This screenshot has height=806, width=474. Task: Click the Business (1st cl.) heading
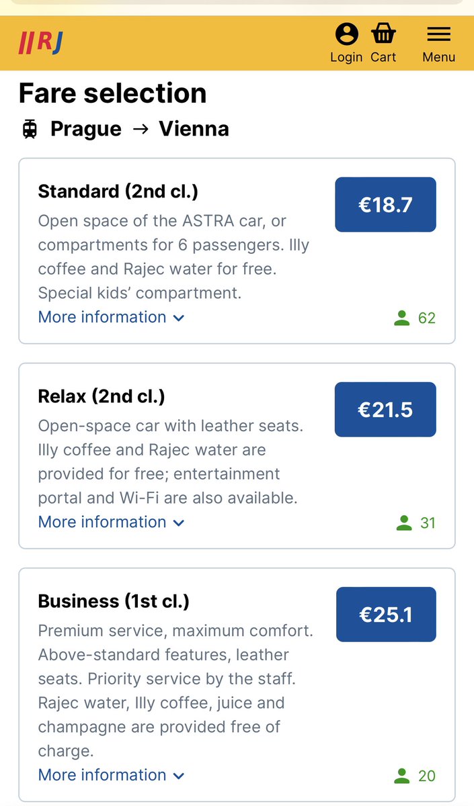[114, 601]
